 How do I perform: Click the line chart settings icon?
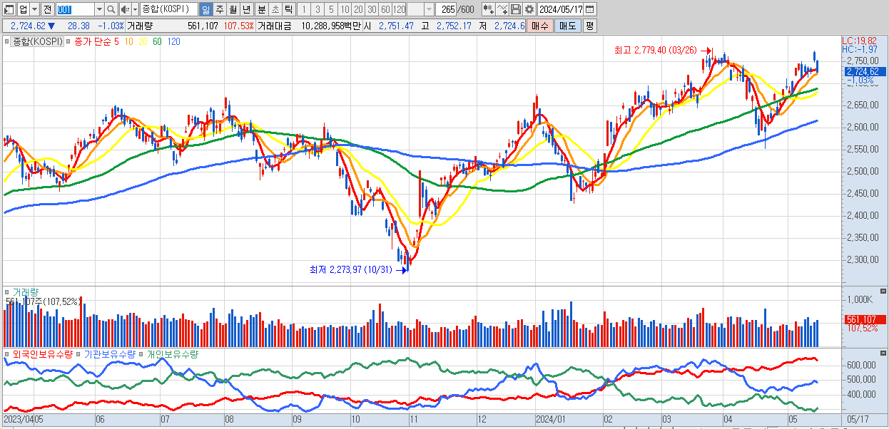point(502,9)
